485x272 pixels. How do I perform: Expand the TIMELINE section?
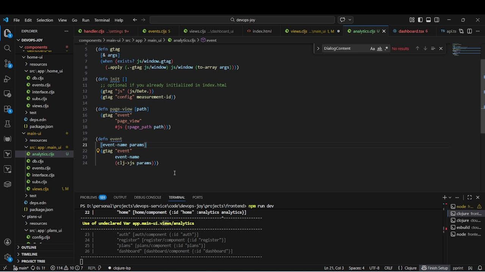click(x=29, y=254)
